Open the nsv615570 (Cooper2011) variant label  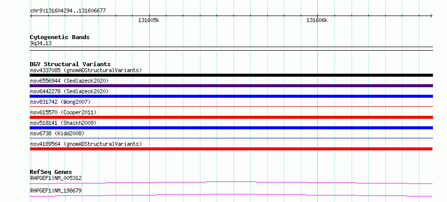tap(63, 112)
